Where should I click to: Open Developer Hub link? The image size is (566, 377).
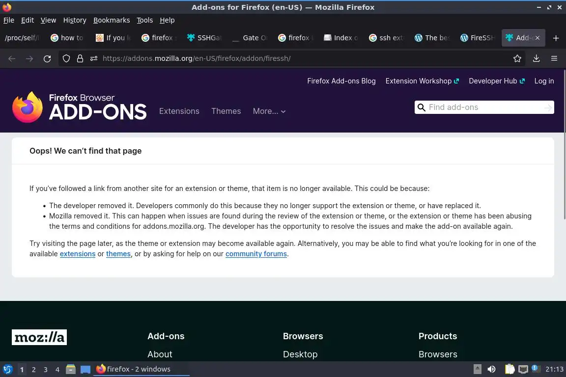click(x=497, y=81)
